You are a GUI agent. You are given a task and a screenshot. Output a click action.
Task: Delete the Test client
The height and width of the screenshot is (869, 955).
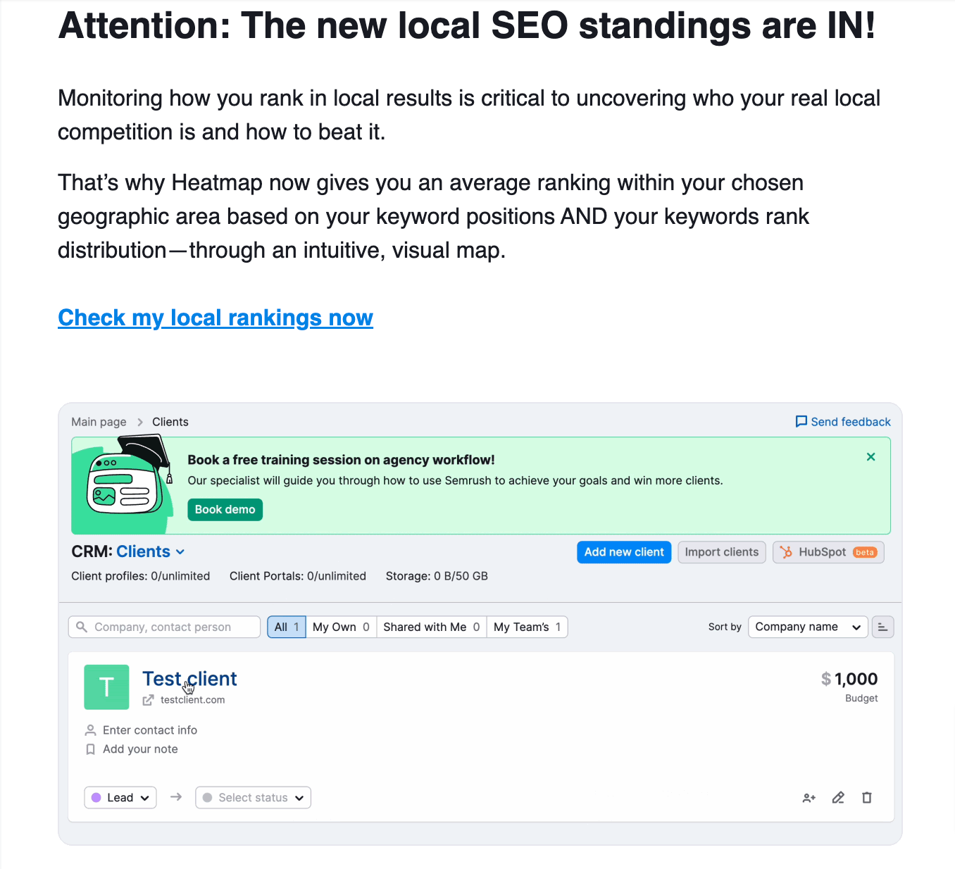click(x=867, y=797)
